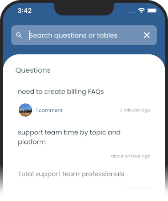
Task: Open Total support team professionals question
Action: click(71, 174)
